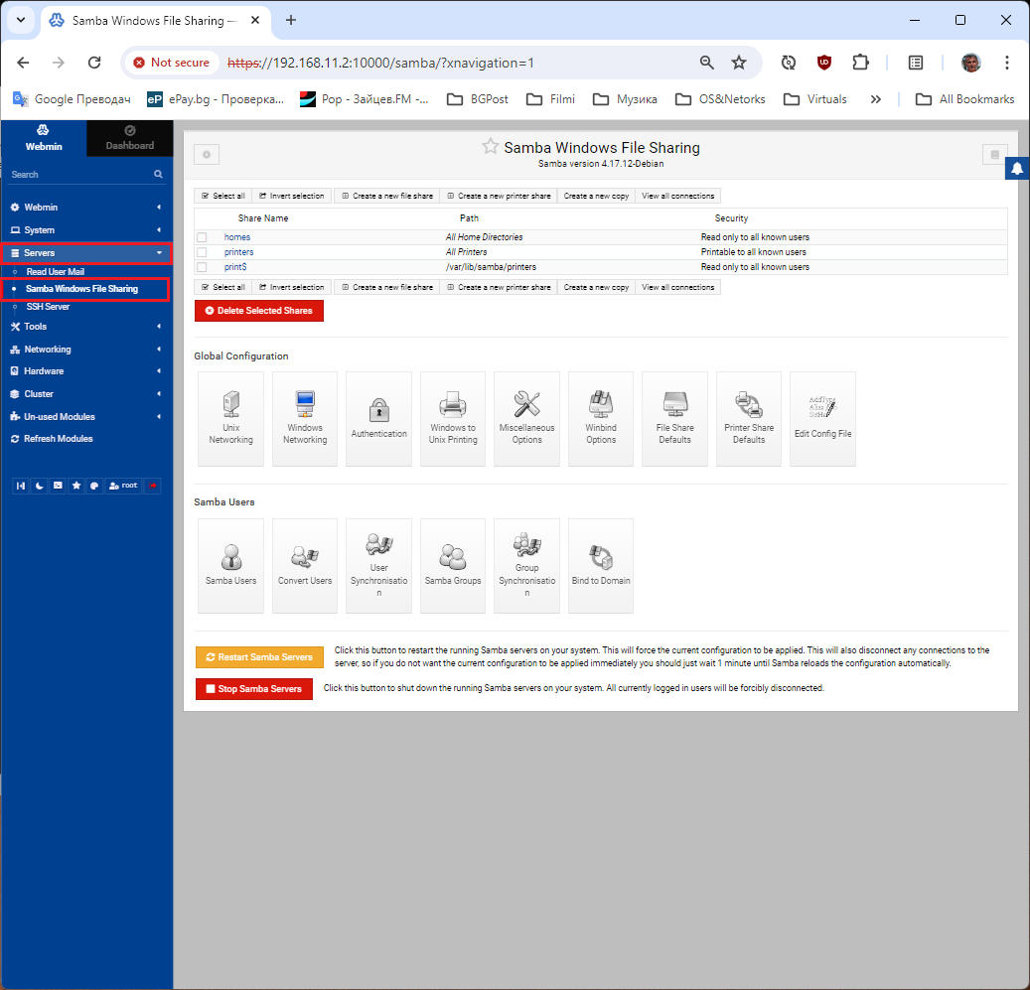
Task: Open the Samba Groups icon
Action: 453,566
